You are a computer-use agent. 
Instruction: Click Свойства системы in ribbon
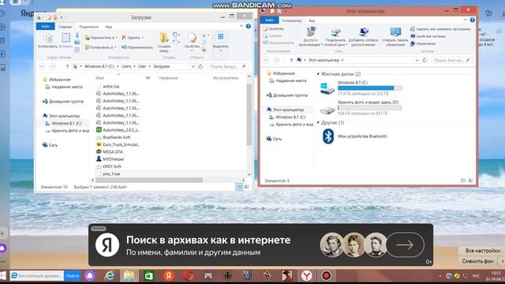click(428, 36)
